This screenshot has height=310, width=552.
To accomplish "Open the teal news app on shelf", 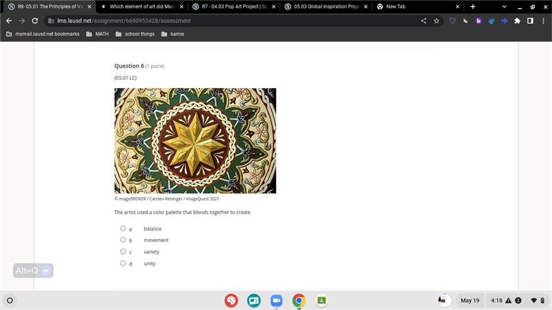I will point(254,300).
